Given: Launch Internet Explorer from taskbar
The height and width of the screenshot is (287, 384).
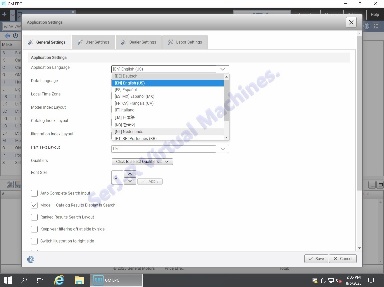Looking at the screenshot, I should click(x=59, y=280).
